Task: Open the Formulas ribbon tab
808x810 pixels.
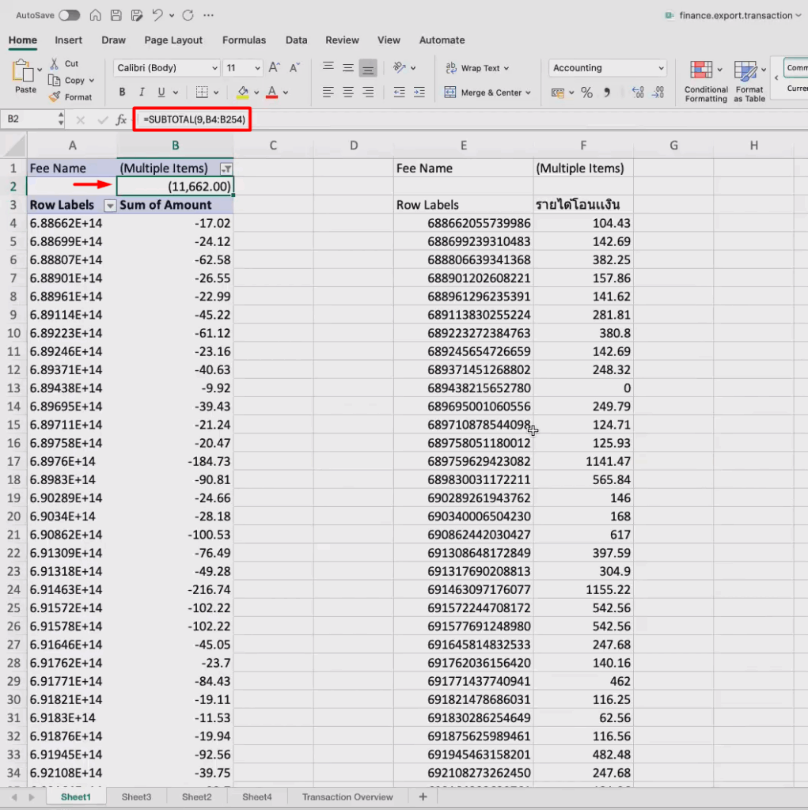Action: 244,40
